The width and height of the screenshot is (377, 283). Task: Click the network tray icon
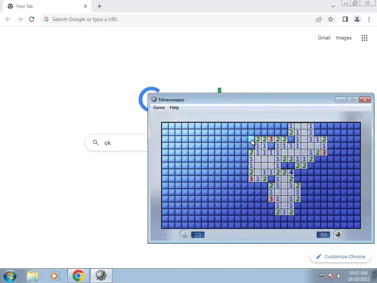[322, 276]
